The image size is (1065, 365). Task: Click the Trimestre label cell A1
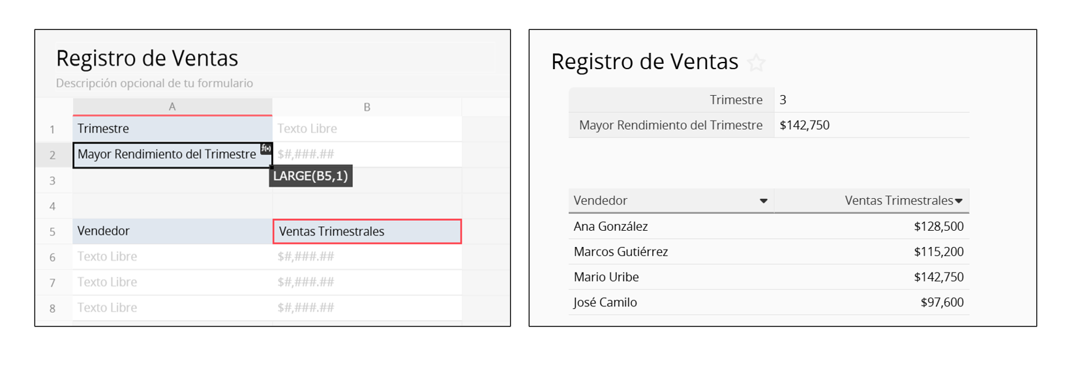(x=172, y=129)
